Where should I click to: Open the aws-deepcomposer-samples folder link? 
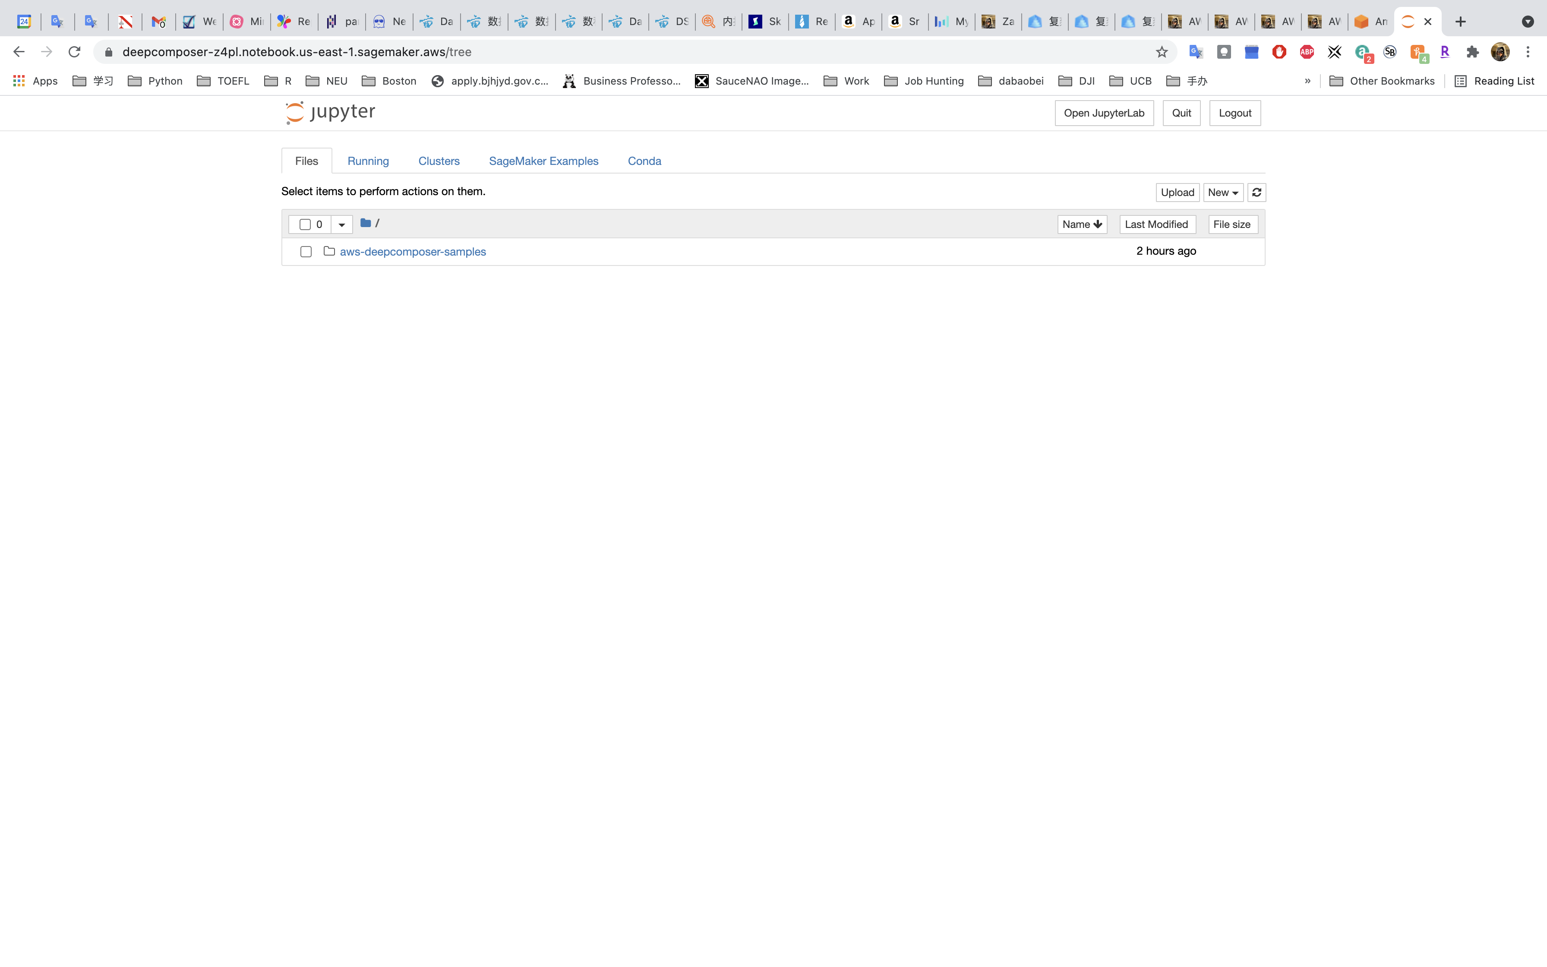(412, 252)
